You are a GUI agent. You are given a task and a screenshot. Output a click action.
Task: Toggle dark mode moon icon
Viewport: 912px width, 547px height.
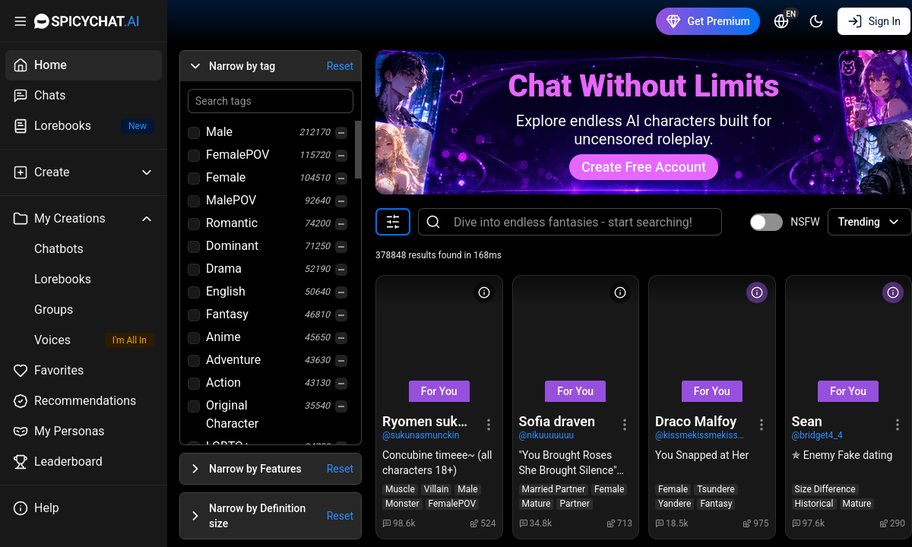(816, 21)
